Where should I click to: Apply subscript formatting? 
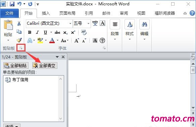click(65, 33)
